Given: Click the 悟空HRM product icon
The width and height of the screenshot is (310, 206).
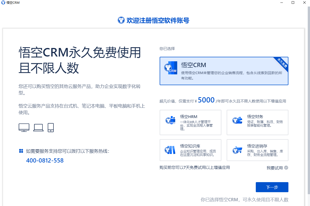Looking at the screenshot, I should [x=170, y=120].
